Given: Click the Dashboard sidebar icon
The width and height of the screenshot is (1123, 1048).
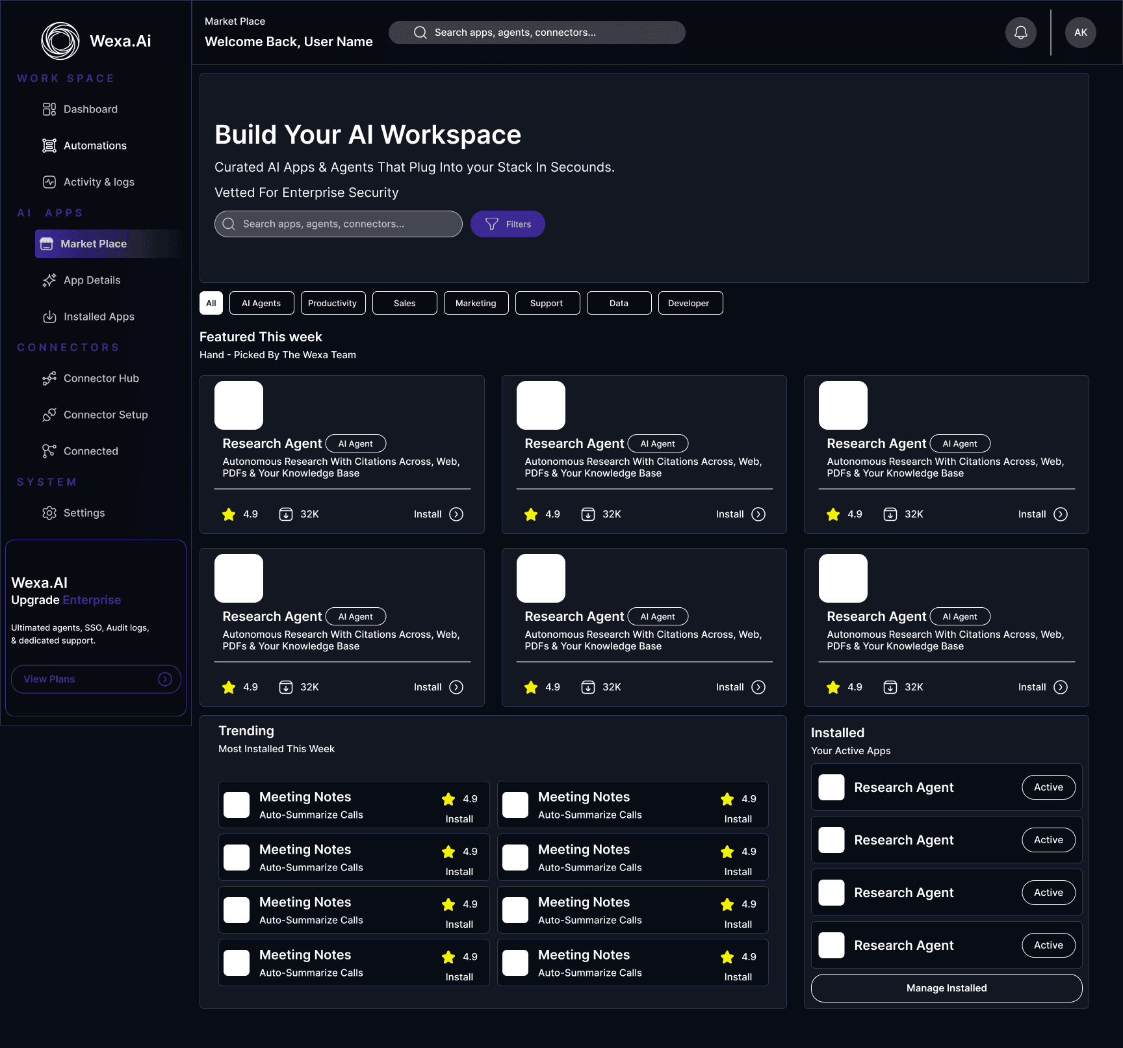Looking at the screenshot, I should coord(49,109).
